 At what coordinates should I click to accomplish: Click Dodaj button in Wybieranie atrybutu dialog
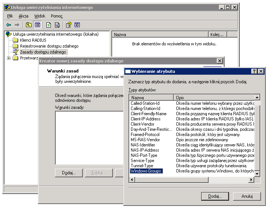pos(215,196)
